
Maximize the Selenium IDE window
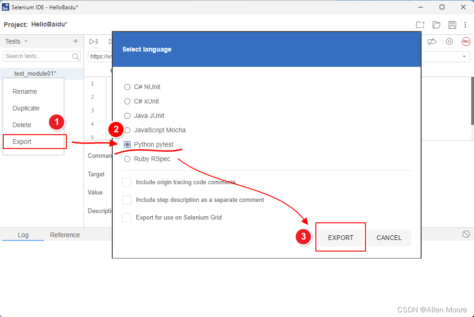[x=442, y=7]
